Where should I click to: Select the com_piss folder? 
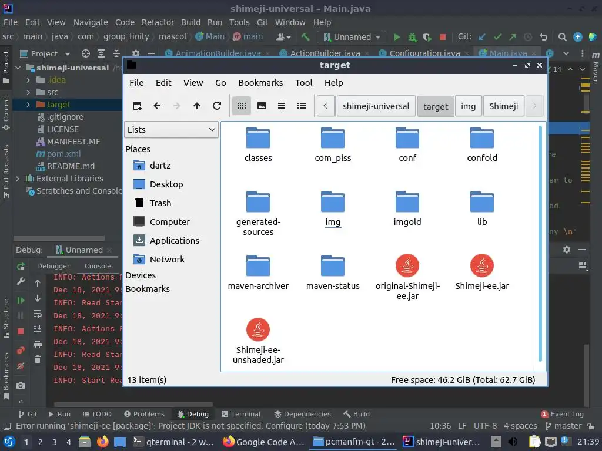click(333, 144)
